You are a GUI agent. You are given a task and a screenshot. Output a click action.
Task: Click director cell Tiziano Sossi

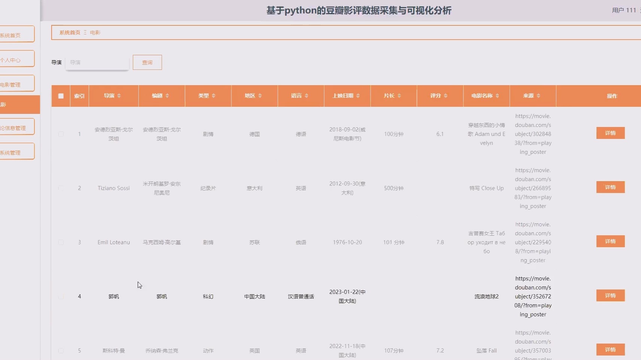pyautogui.click(x=114, y=188)
